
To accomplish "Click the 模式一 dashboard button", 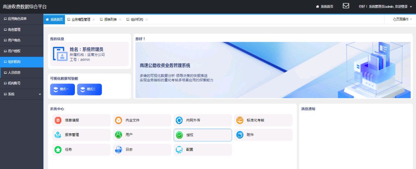I will (x=62, y=89).
